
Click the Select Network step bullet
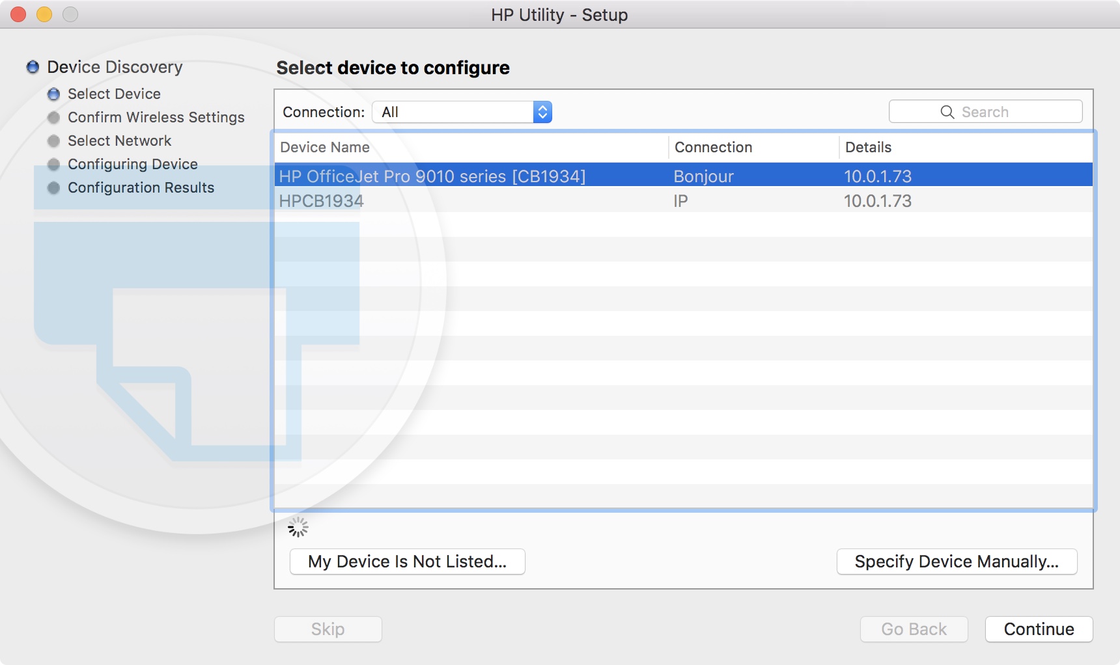pyautogui.click(x=54, y=141)
